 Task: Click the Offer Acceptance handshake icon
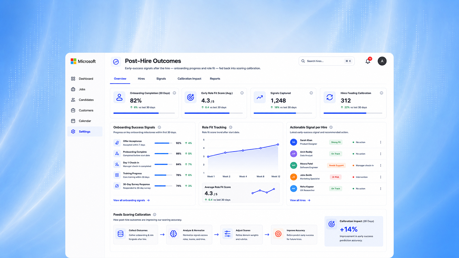pyautogui.click(x=117, y=143)
